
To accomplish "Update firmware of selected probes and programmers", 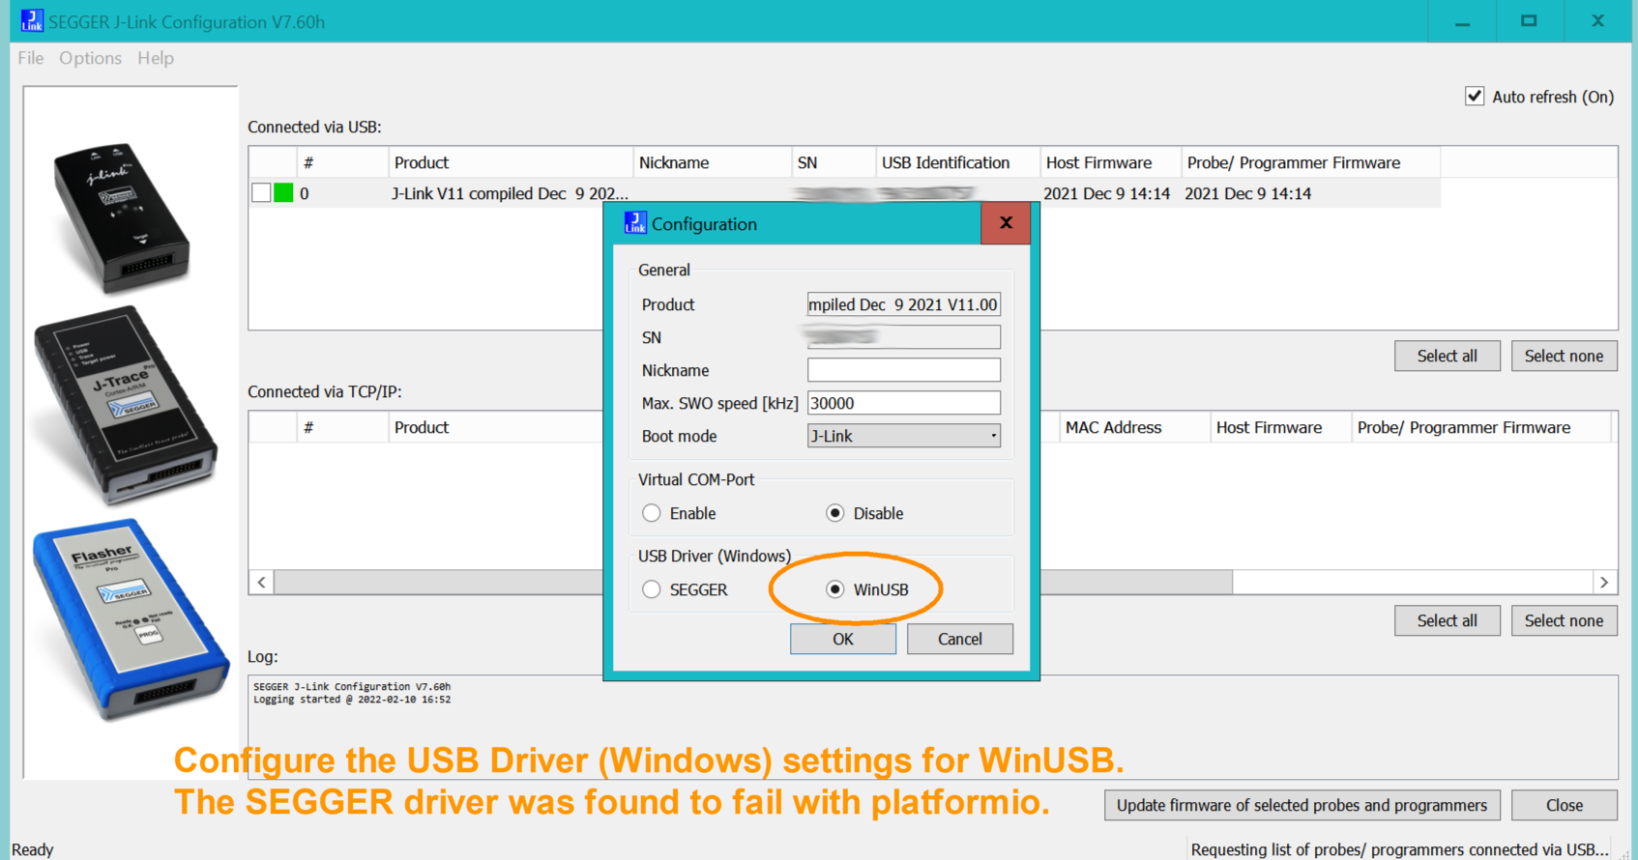I will pos(1302,805).
